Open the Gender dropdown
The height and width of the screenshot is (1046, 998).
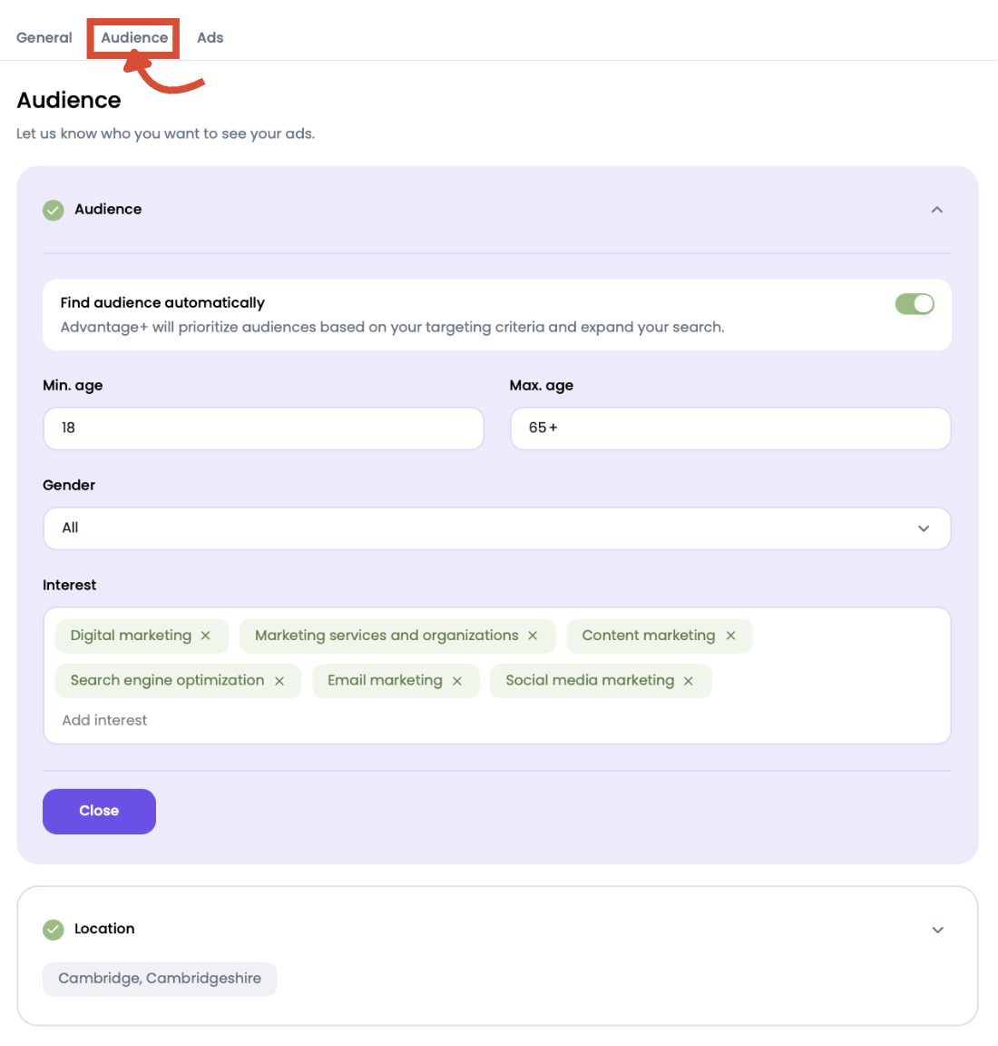(497, 528)
